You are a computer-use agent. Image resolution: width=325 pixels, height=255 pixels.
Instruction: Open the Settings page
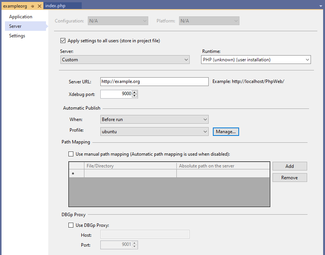pyautogui.click(x=17, y=36)
